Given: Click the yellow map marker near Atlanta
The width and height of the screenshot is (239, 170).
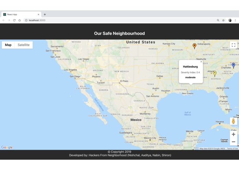Looking at the screenshot, I should click(x=215, y=74).
